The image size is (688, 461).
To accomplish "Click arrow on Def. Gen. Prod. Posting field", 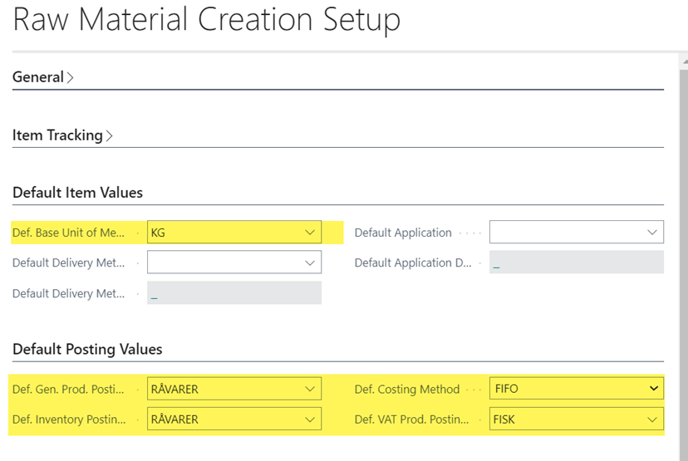I will 310,389.
